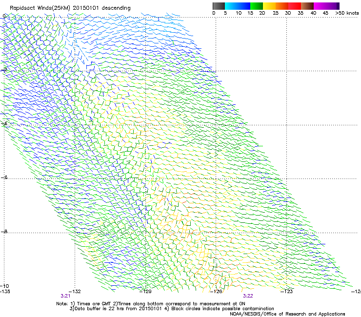The height and width of the screenshot is (317, 361).
Task: Click the legend number "25"
Action: (x=276, y=13)
